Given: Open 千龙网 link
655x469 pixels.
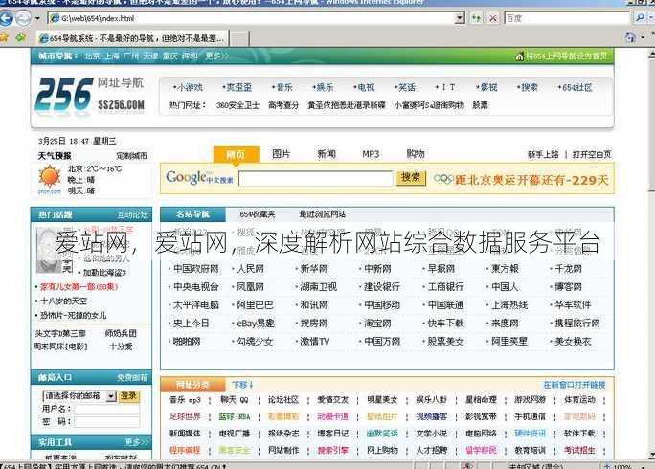Looking at the screenshot, I should (568, 269).
